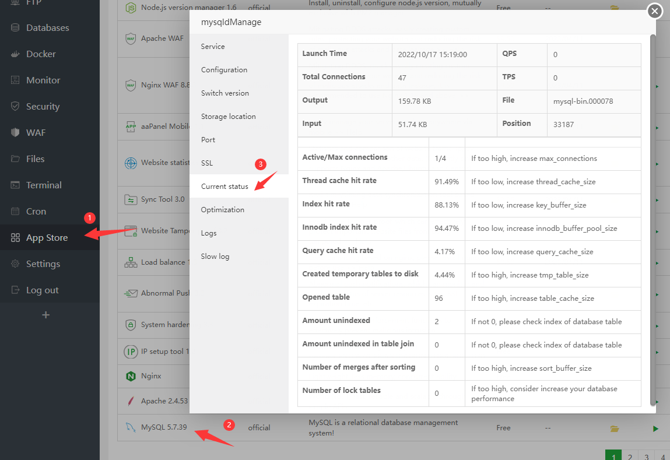Open the Databases sidebar icon
The width and height of the screenshot is (670, 460).
(16, 28)
